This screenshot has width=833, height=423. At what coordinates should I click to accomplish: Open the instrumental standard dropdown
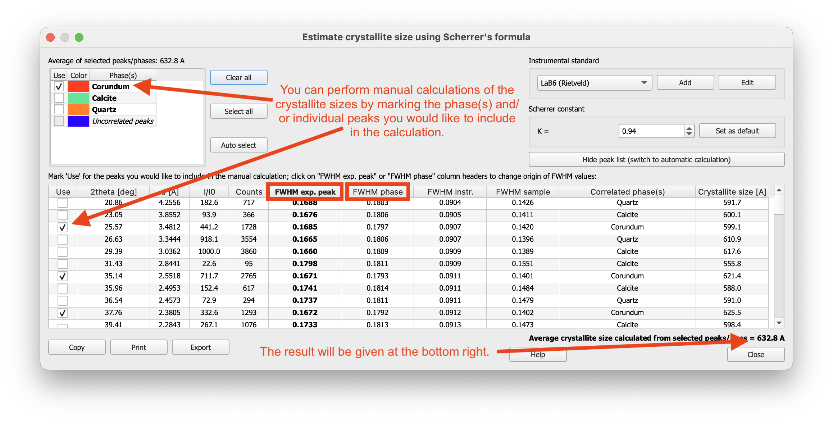(x=594, y=83)
